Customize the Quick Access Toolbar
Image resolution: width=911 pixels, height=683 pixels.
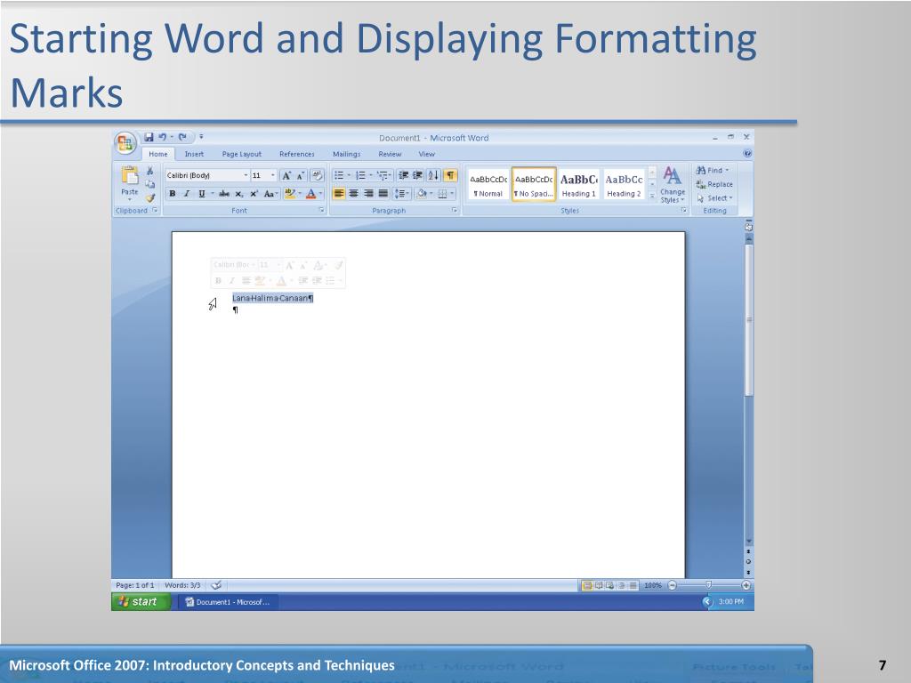pos(201,137)
